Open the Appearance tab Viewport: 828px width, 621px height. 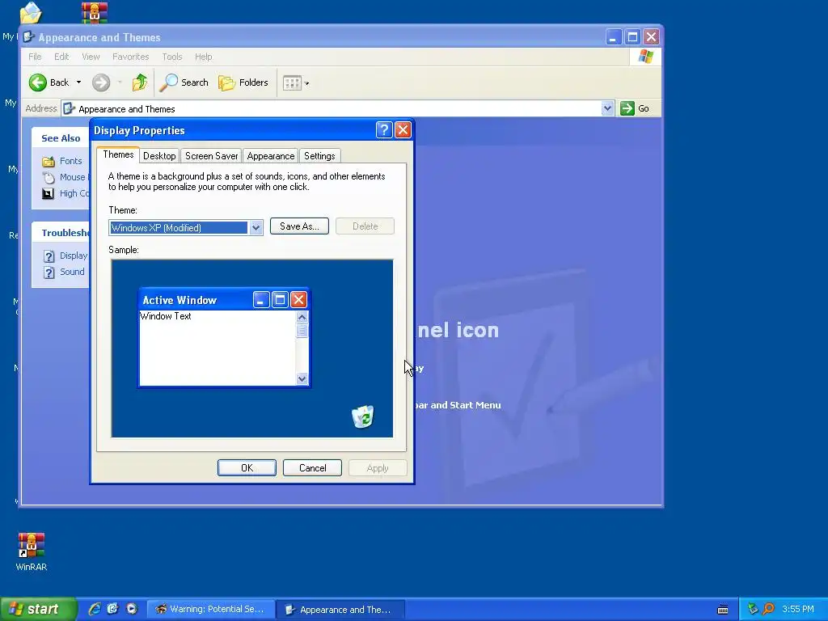(270, 156)
